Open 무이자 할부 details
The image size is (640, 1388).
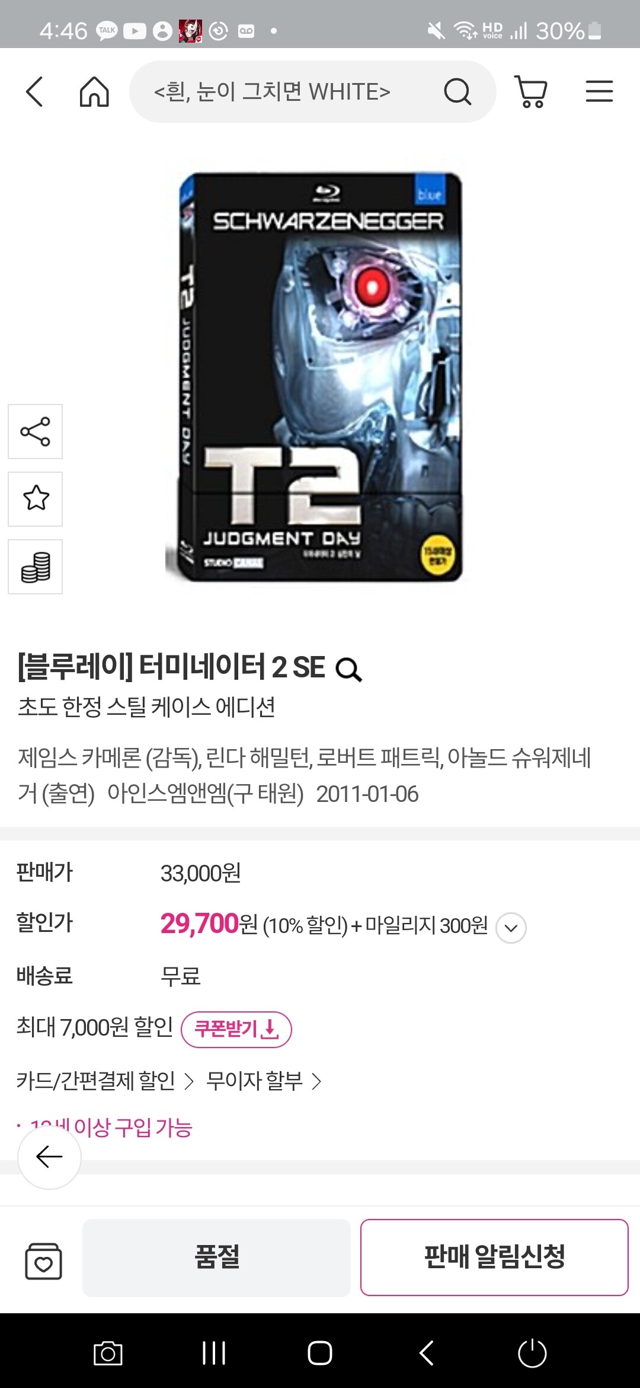[264, 1081]
